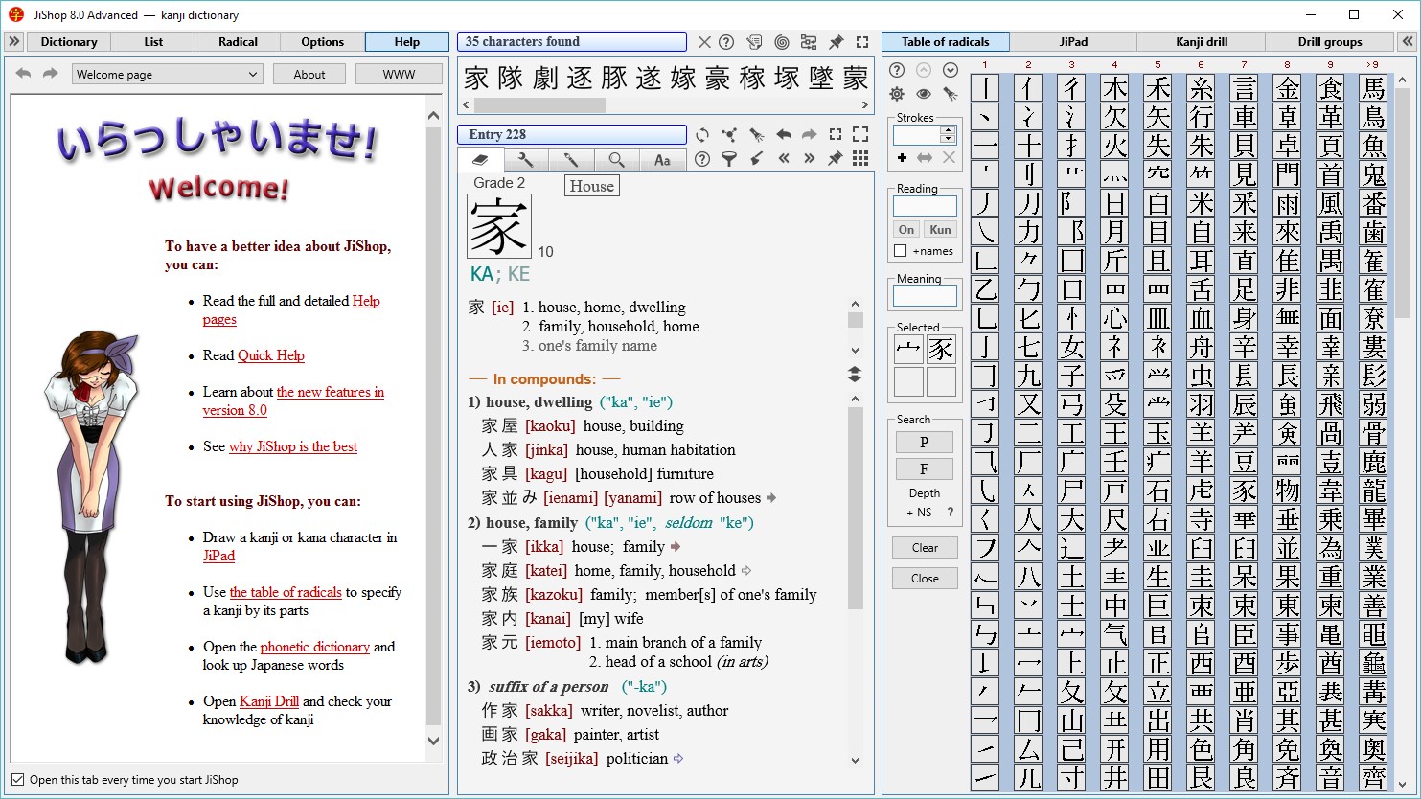Click the grid view icon in entry toolbar

point(860,159)
